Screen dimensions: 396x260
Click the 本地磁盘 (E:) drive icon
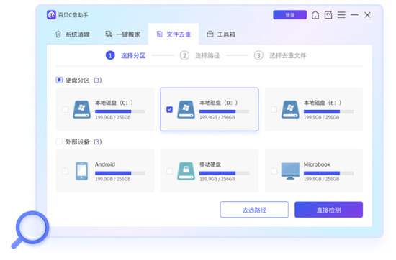290,110
